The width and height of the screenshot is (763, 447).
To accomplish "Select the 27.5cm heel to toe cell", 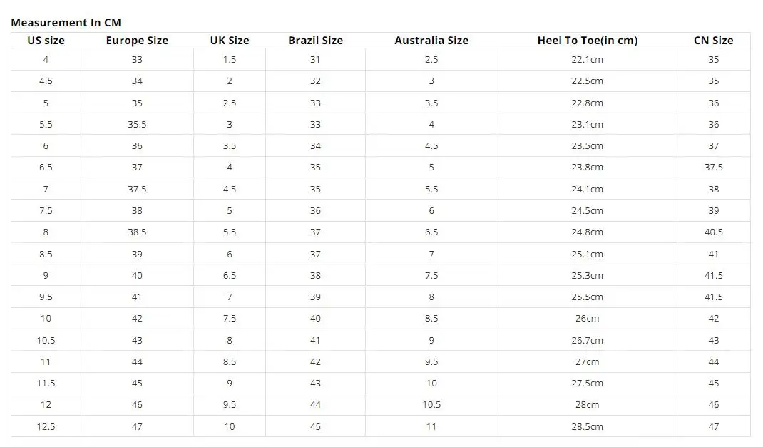I will [x=588, y=384].
